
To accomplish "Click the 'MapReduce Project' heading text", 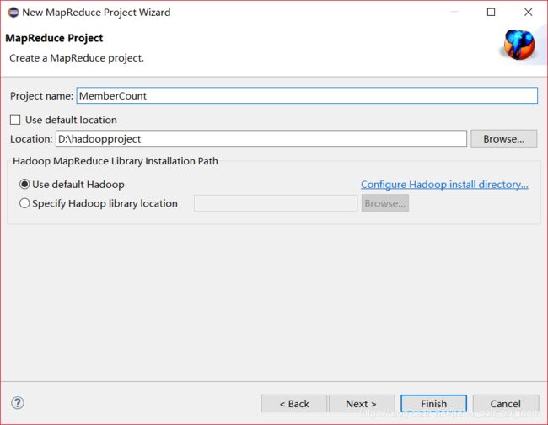I will [54, 38].
